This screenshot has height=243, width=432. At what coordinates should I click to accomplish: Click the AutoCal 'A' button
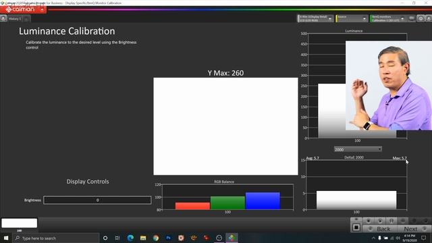pyautogui.click(x=391, y=221)
